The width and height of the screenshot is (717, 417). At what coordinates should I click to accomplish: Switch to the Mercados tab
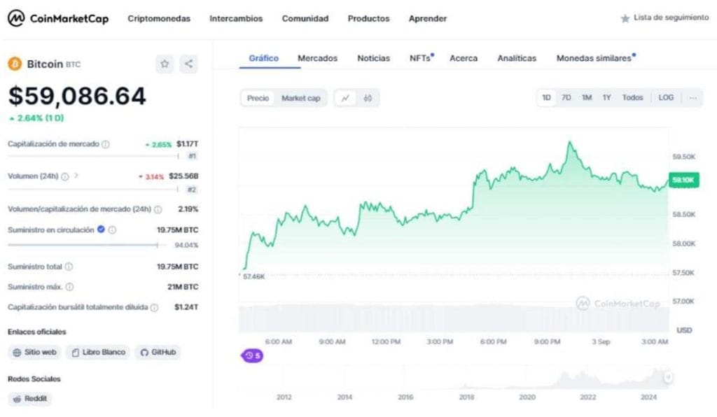click(x=317, y=59)
